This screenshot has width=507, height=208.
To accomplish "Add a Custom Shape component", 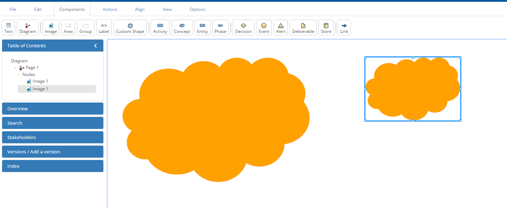I will click(130, 28).
